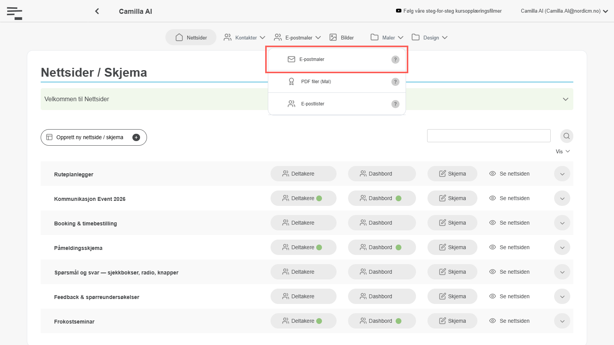The width and height of the screenshot is (614, 345).
Task: Open Deltakere for Feedback & spørreundersøkelser
Action: (303, 296)
